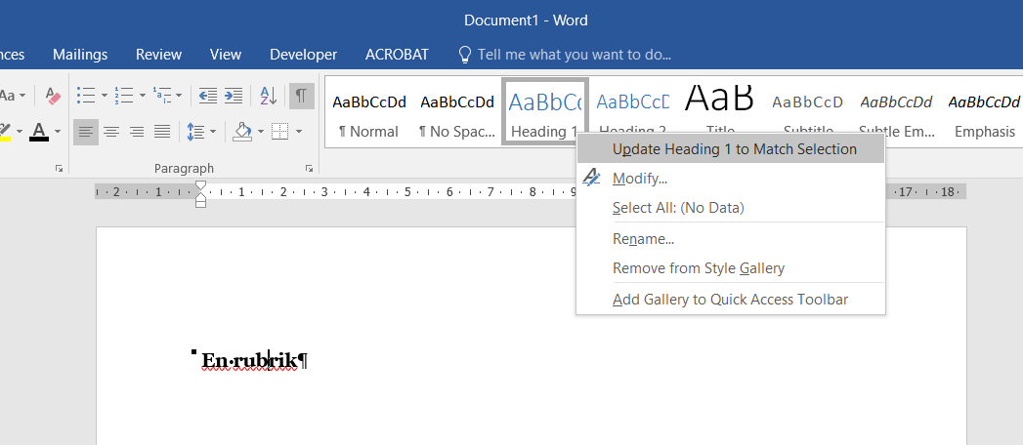Click the Modify style pencil icon

[592, 178]
